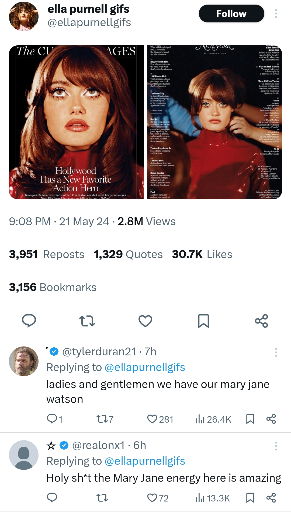The image size is (291, 512).
Task: Open more options for main post
Action: pyautogui.click(x=276, y=14)
